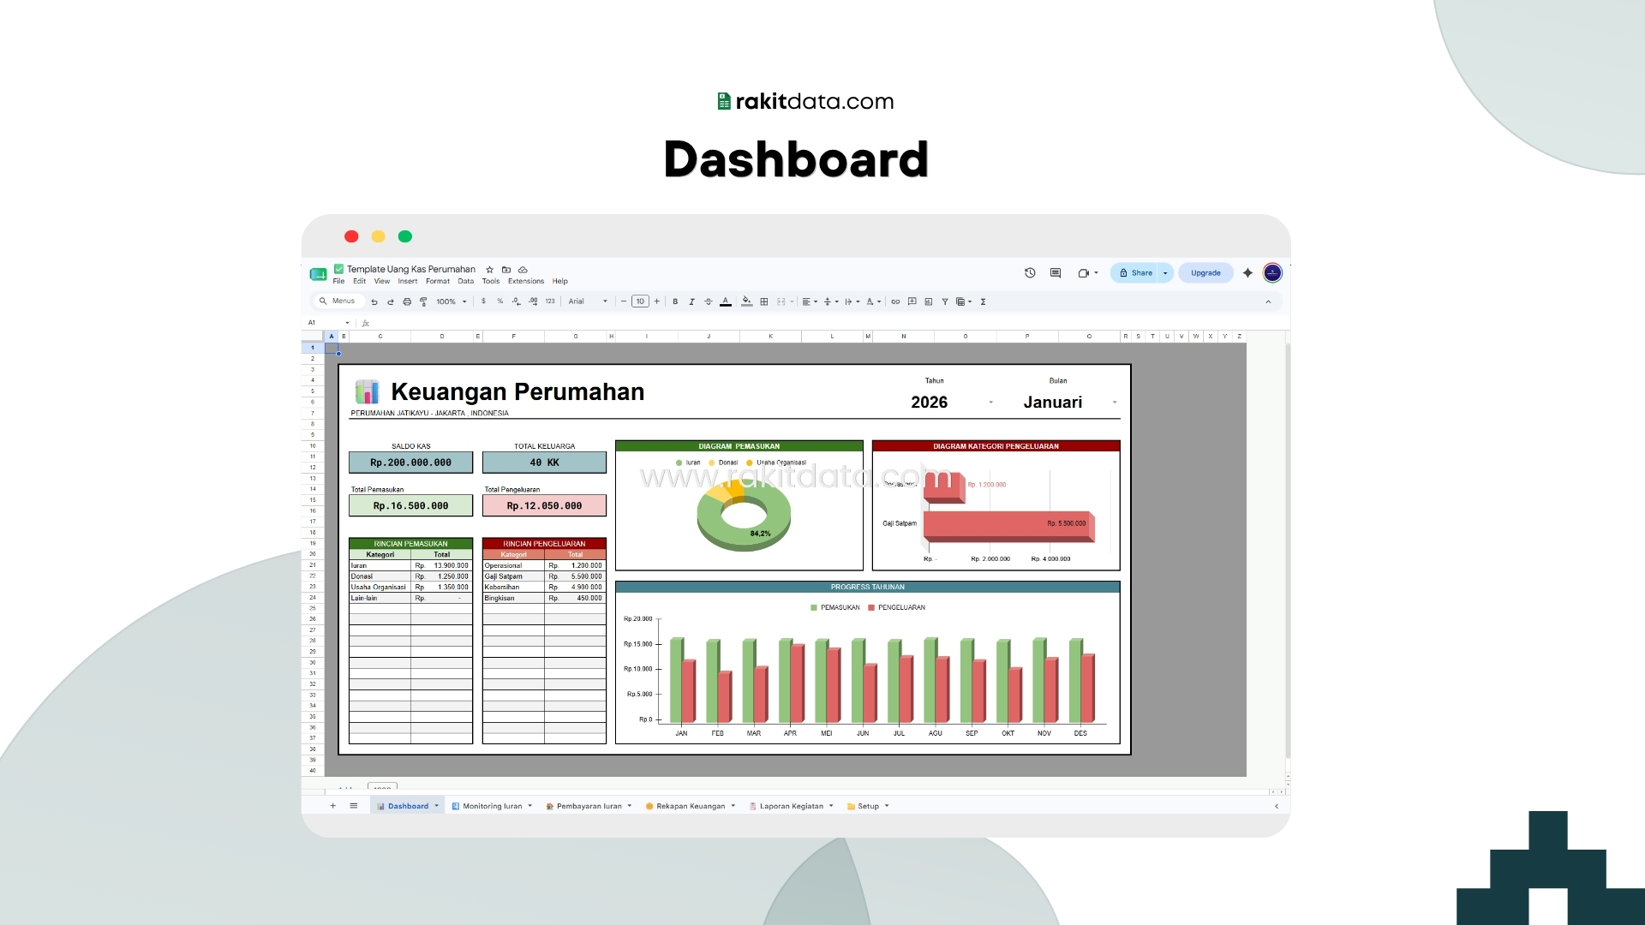Viewport: 1645px width, 925px height.
Task: Decrease decimal places in toolbar
Action: pyautogui.click(x=516, y=301)
